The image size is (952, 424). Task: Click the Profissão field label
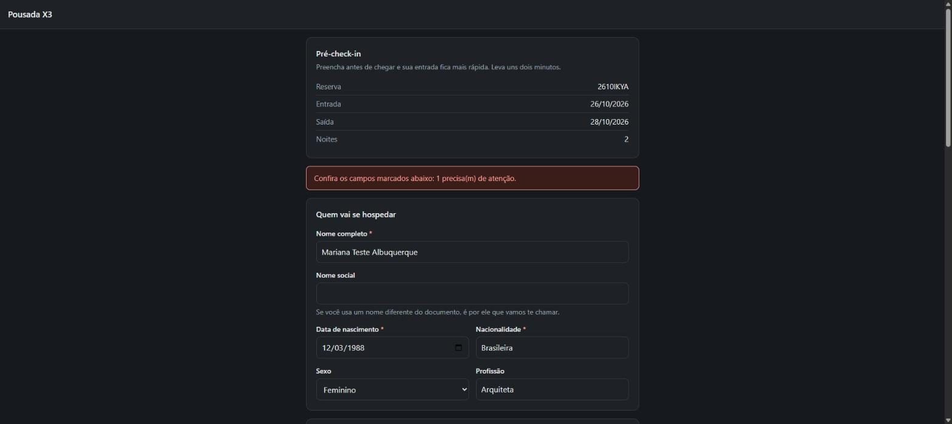pyautogui.click(x=490, y=371)
